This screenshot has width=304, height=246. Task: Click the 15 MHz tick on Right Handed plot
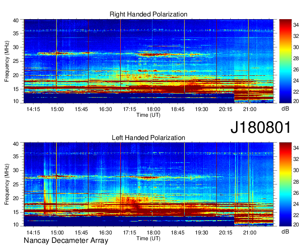click(16, 89)
